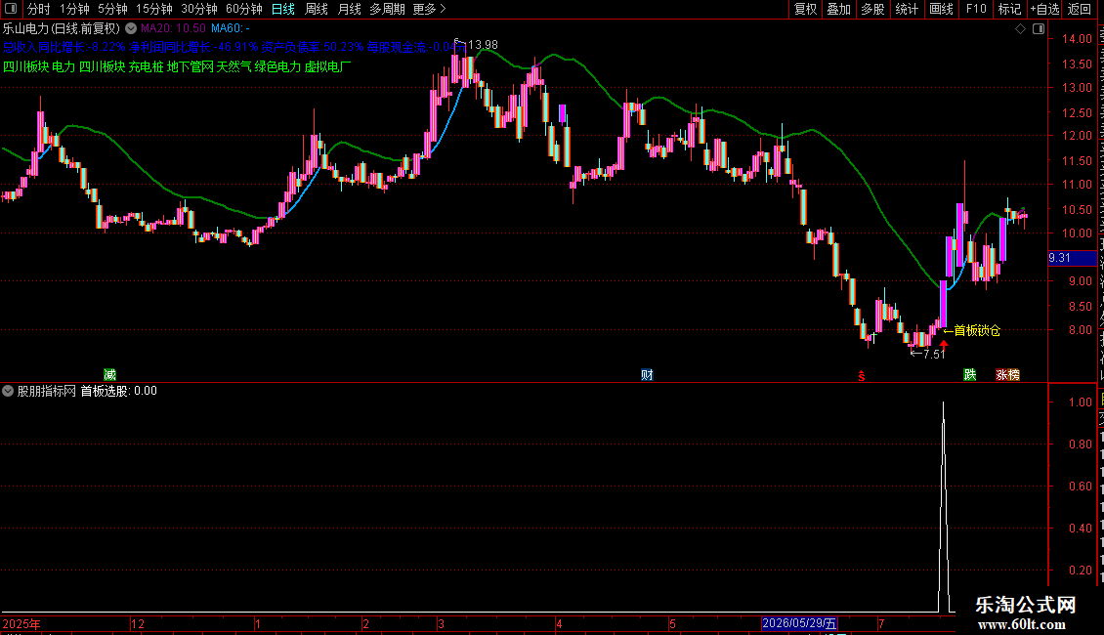This screenshot has width=1104, height=635.
Task: Open the 复权 adjustment menu
Action: (805, 9)
